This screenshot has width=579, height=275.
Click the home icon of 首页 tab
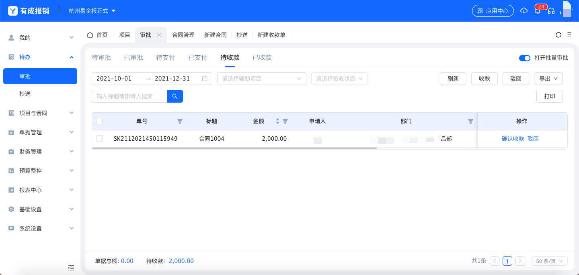point(90,35)
